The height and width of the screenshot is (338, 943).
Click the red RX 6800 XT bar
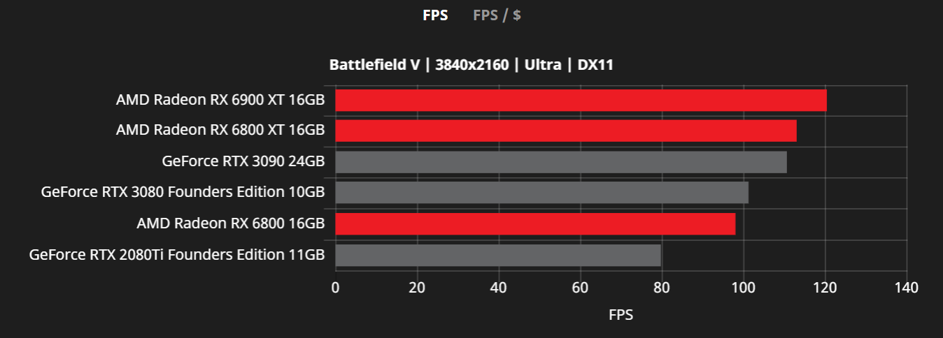coord(565,131)
